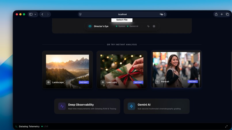Click the Deep Observability heading
Viewport: 232px width, 130px height.
[x=81, y=105]
